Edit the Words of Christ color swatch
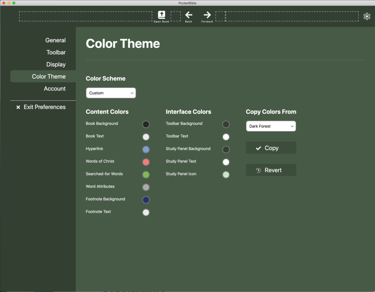This screenshot has width=375, height=292. (146, 162)
